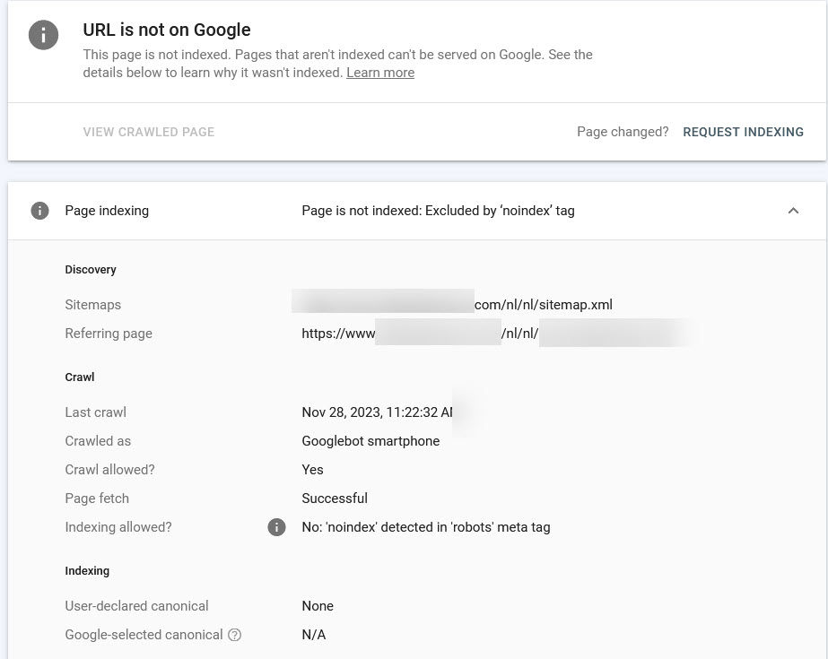Click the Referring page URL value

pyautogui.click(x=496, y=333)
